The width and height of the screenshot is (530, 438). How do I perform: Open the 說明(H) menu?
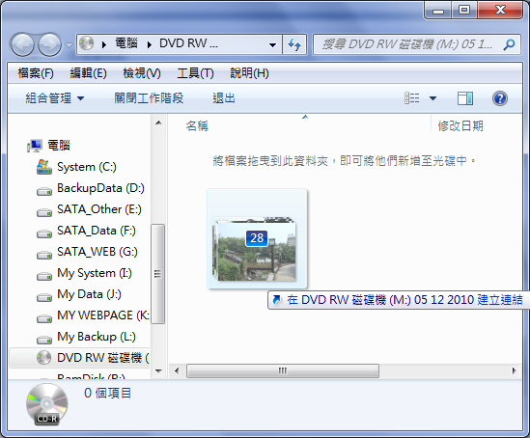pos(249,73)
